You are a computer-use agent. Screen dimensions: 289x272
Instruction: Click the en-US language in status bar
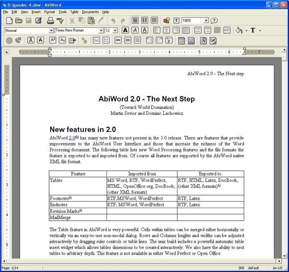pos(277,268)
